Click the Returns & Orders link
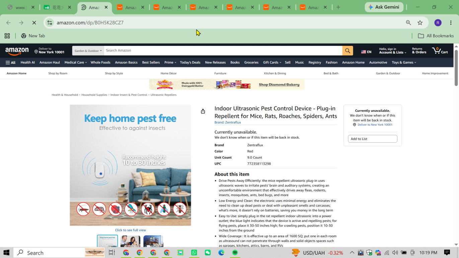Image resolution: width=459 pixels, height=258 pixels. tap(419, 51)
